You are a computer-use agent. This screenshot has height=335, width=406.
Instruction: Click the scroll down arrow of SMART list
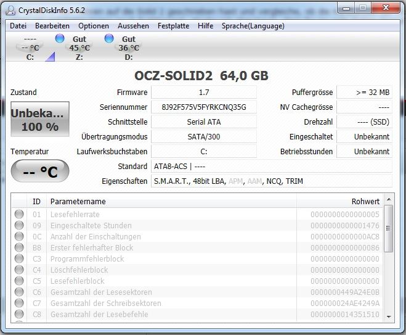click(x=389, y=317)
